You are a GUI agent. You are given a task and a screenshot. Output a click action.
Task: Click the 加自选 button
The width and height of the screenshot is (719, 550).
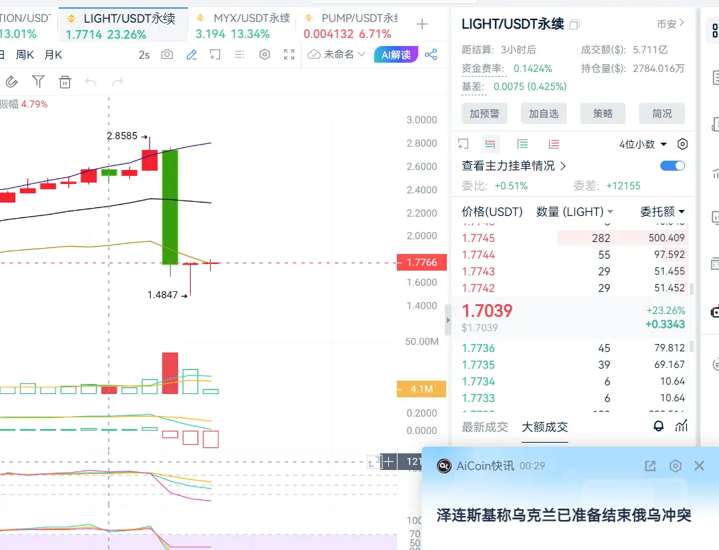point(544,113)
